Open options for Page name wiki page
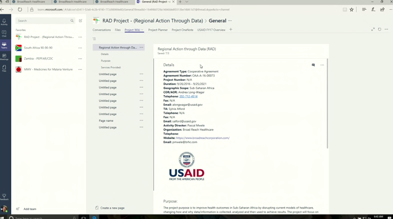The width and height of the screenshot is (393, 219). pyautogui.click(x=142, y=120)
